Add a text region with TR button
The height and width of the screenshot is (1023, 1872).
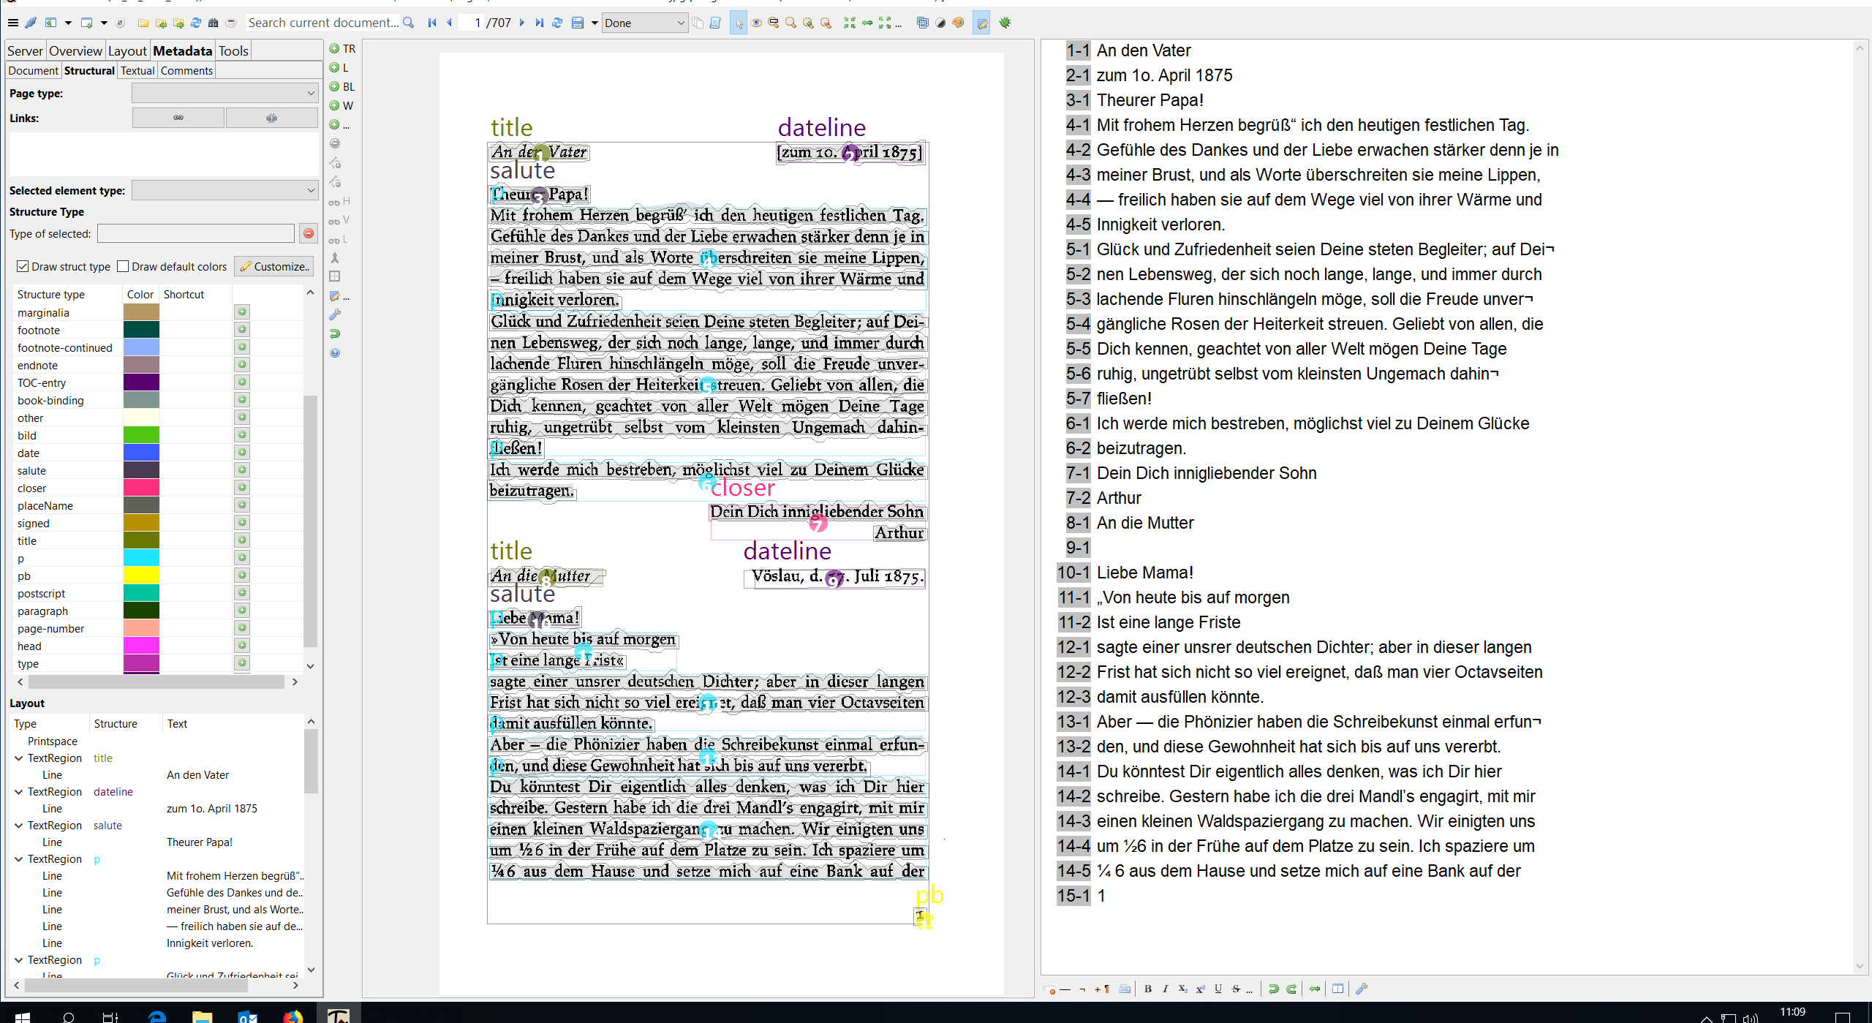(x=342, y=49)
